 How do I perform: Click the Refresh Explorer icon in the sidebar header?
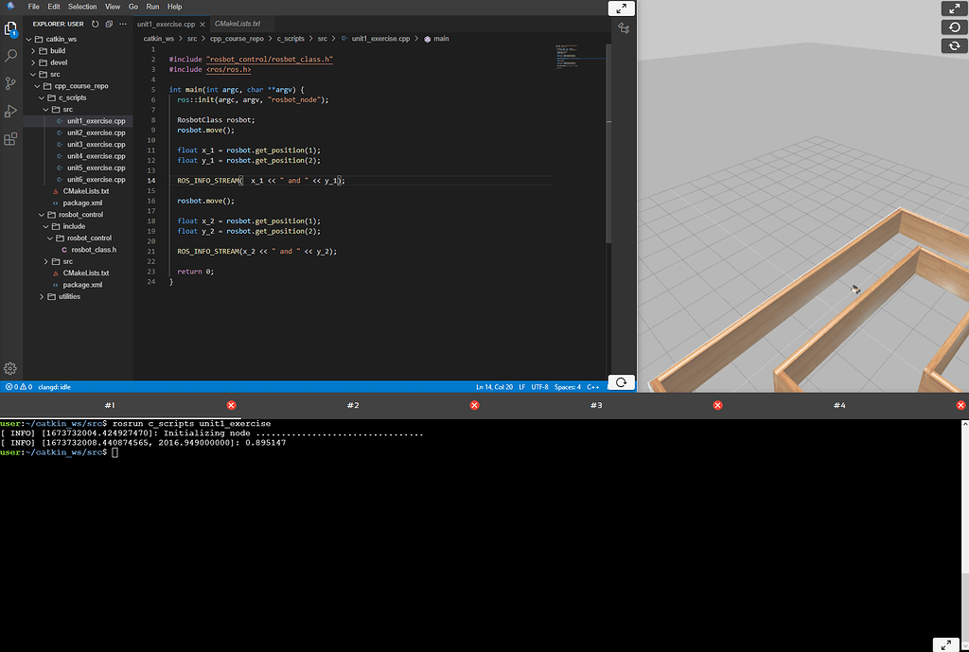[x=95, y=26]
